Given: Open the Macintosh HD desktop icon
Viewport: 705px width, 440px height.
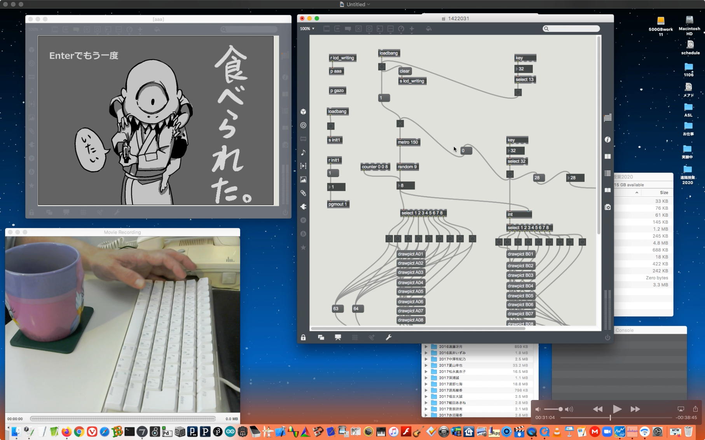Looking at the screenshot, I should [x=689, y=26].
